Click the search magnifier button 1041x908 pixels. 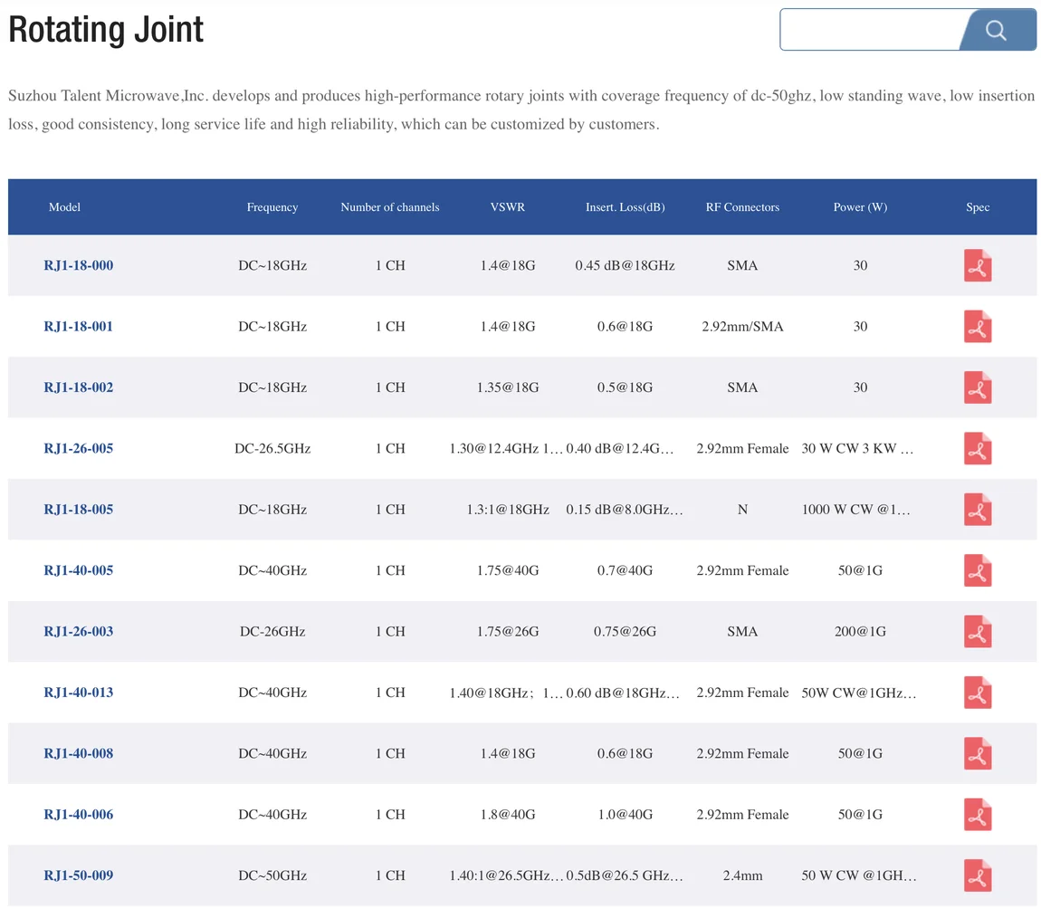point(997,30)
